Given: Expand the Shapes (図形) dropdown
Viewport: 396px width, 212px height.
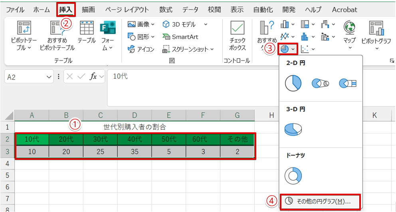Looking at the screenshot, I should [141, 37].
